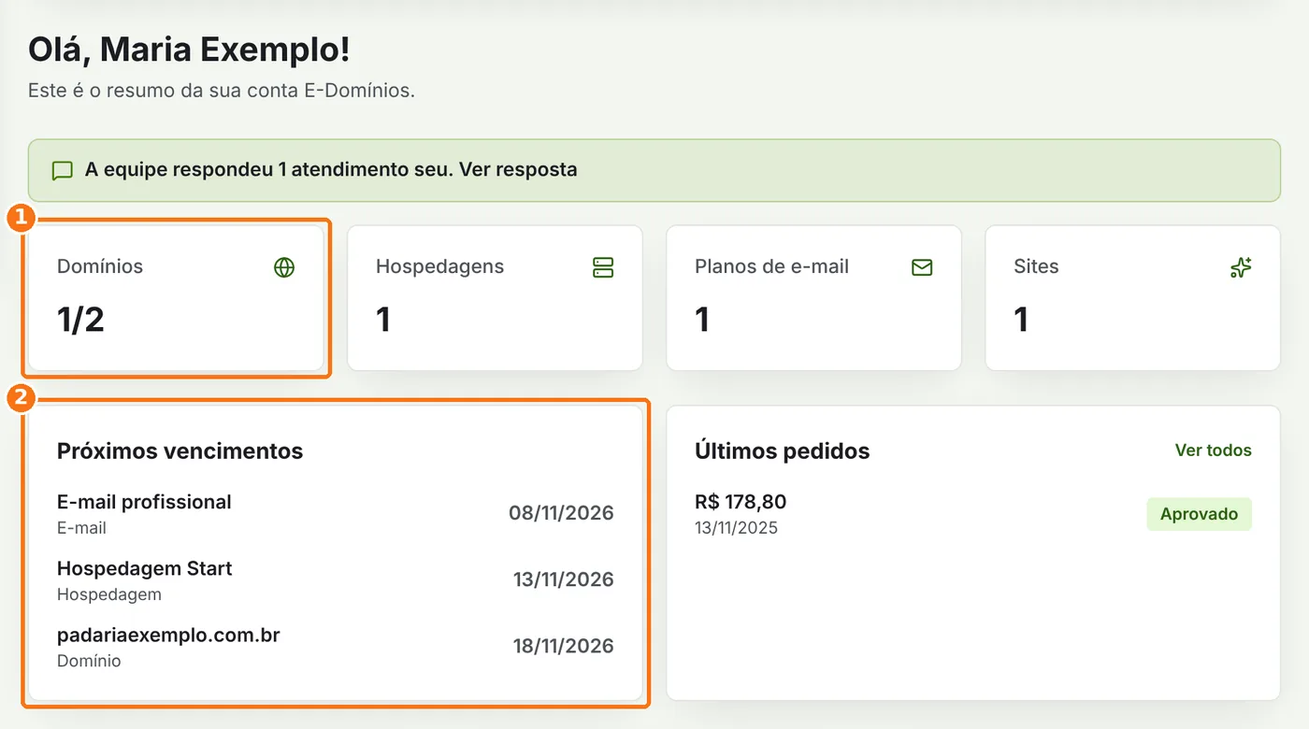Open Ver todos link for Últimos pedidos
The image size is (1309, 729).
[1213, 450]
